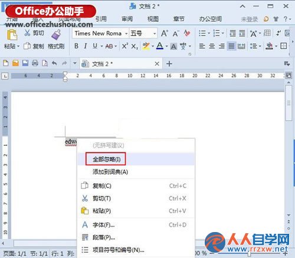
Task: Increase indent with the ribbon icon
Action: coord(242,33)
